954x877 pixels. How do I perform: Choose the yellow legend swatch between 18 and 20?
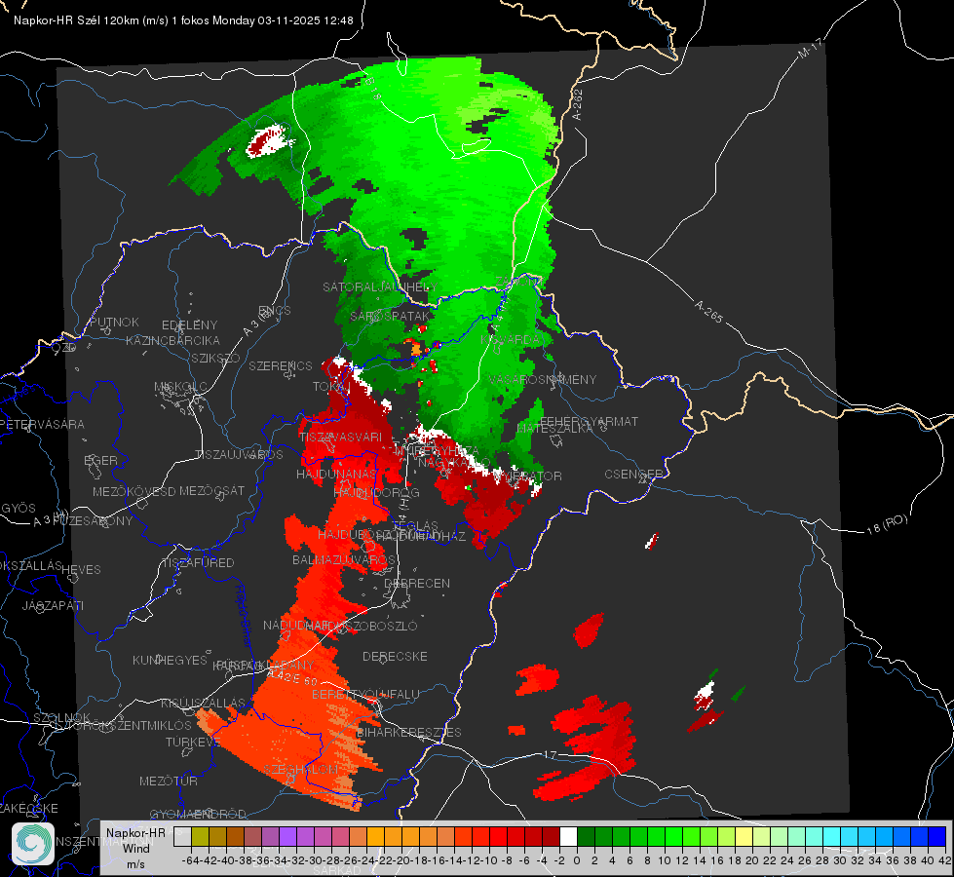click(744, 836)
